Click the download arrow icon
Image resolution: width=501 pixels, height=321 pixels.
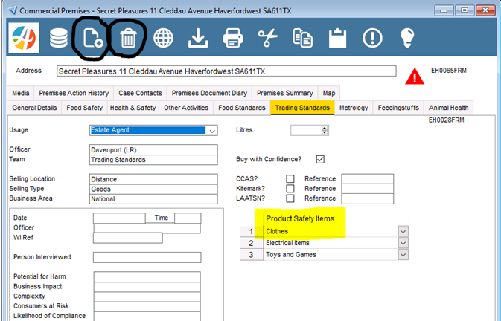(x=198, y=38)
